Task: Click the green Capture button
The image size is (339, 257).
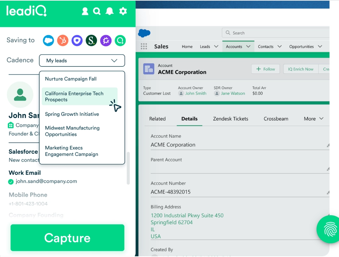Action: pos(67,238)
